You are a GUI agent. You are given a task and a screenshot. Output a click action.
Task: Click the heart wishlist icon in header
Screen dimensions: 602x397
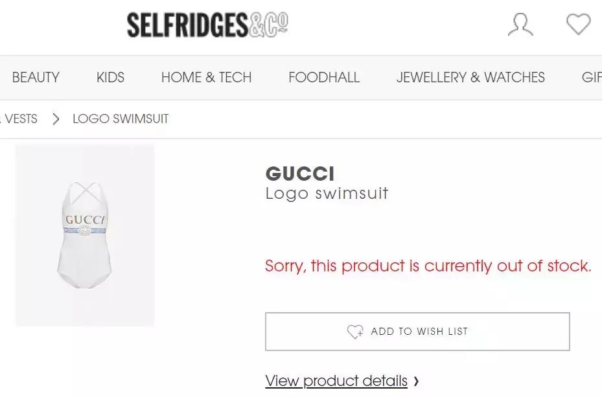tap(578, 25)
